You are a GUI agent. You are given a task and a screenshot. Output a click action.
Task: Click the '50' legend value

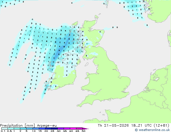click(84, 131)
